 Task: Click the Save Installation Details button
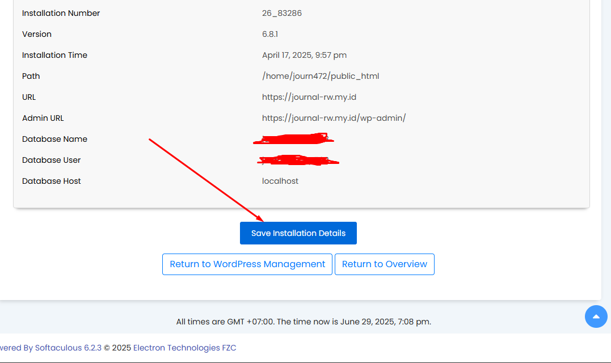click(x=298, y=233)
